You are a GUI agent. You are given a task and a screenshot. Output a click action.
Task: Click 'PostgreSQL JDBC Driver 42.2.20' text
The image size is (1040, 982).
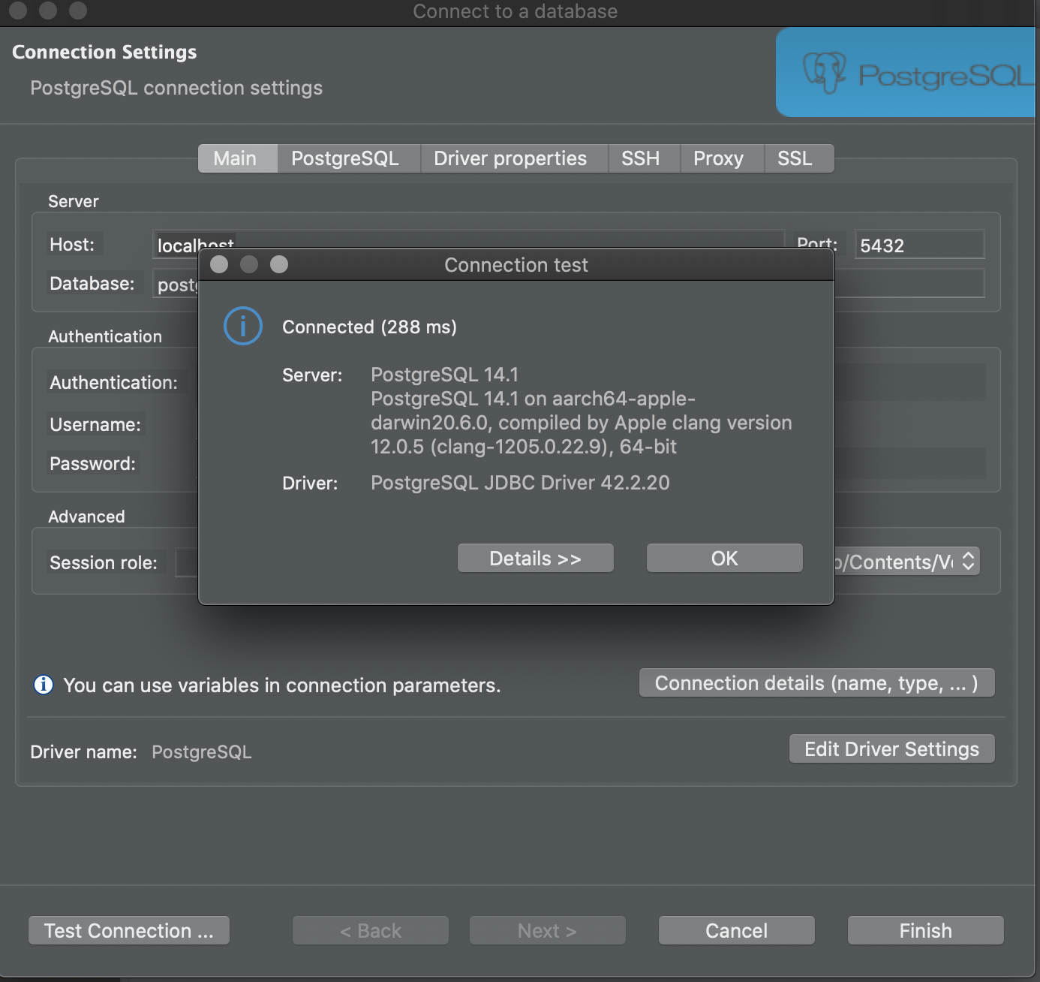[520, 483]
